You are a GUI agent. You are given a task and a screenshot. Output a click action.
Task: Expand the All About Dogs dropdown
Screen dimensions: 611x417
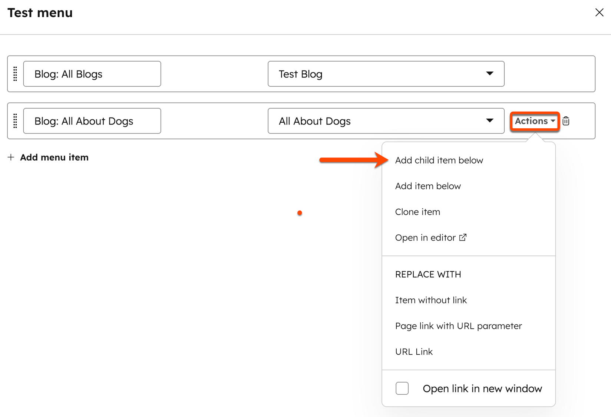click(489, 121)
